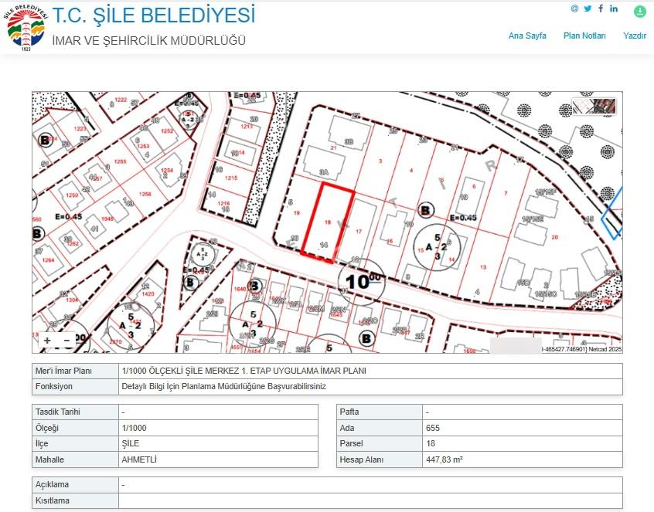The width and height of the screenshot is (654, 512).
Task: Click the 'Mer'i İmar Planı' label
Action: pos(64,371)
